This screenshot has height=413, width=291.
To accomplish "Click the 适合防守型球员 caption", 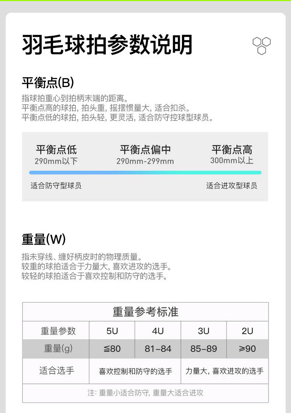I will click(56, 185).
